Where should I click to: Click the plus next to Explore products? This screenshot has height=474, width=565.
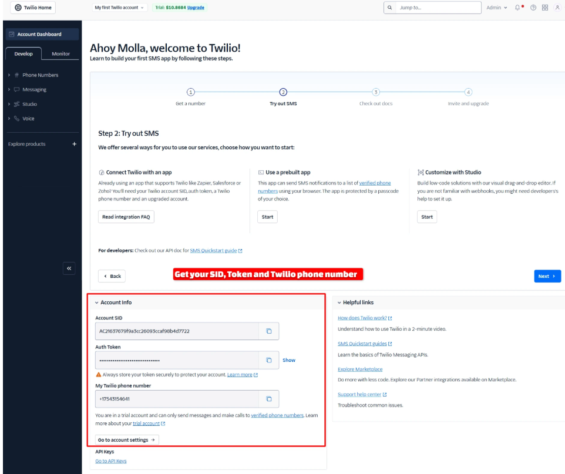(74, 144)
